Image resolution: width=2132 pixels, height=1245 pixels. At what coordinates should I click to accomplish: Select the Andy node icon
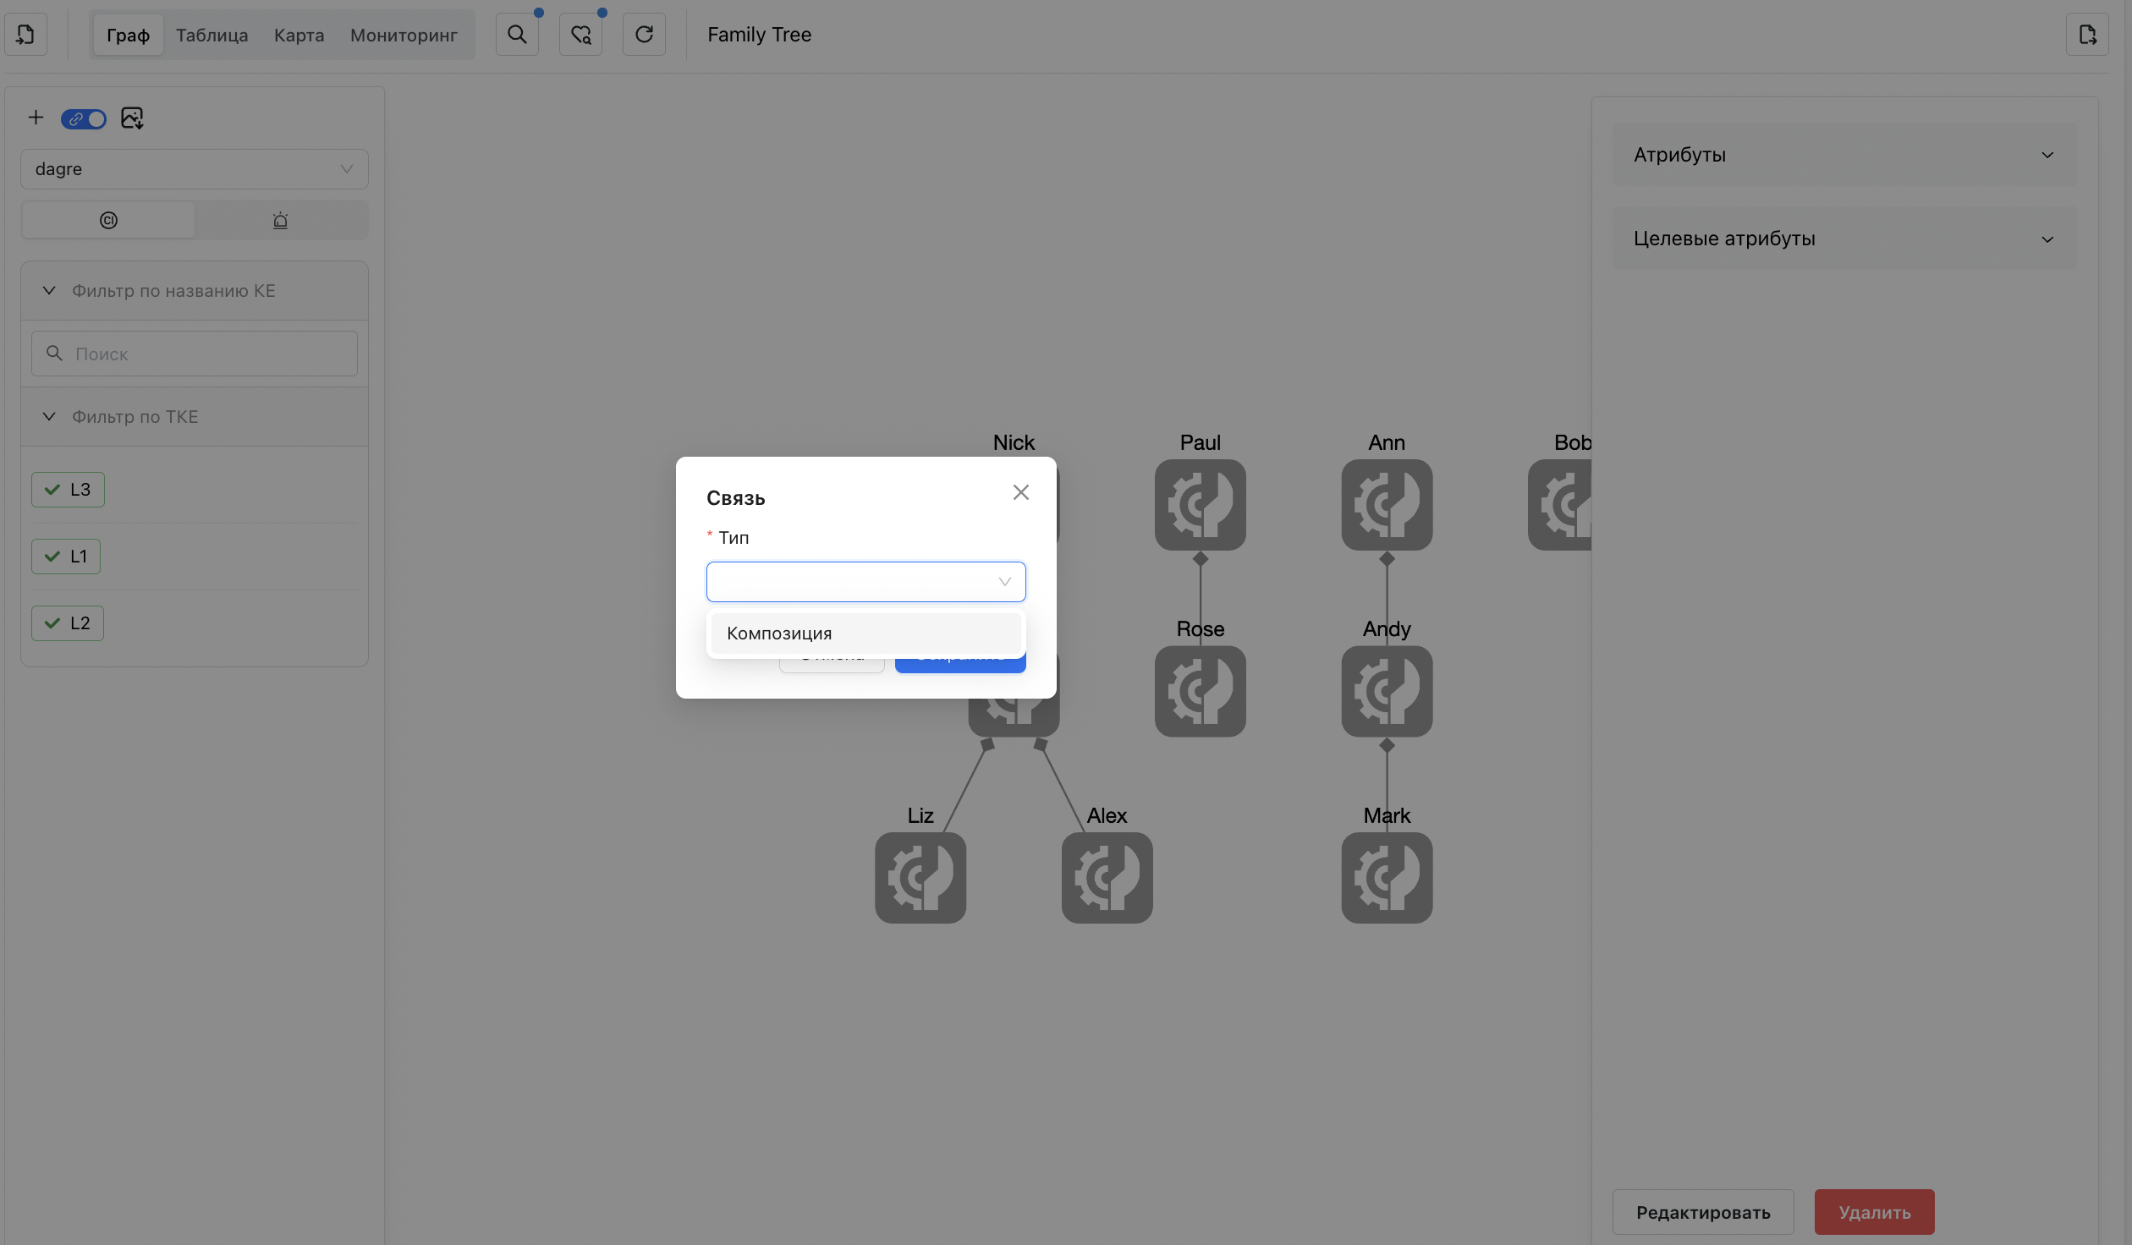click(1387, 691)
